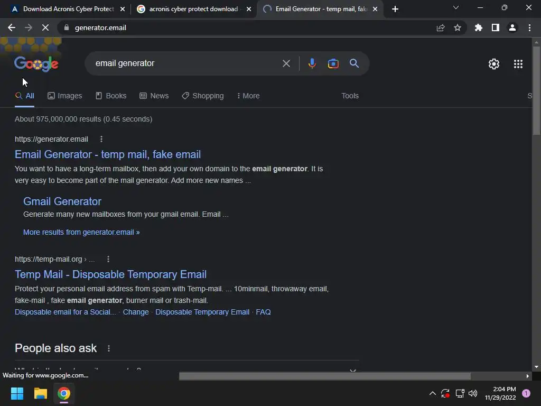Screen dimensions: 541x406
Task: Bookmark this page with the star
Action: pos(458,27)
